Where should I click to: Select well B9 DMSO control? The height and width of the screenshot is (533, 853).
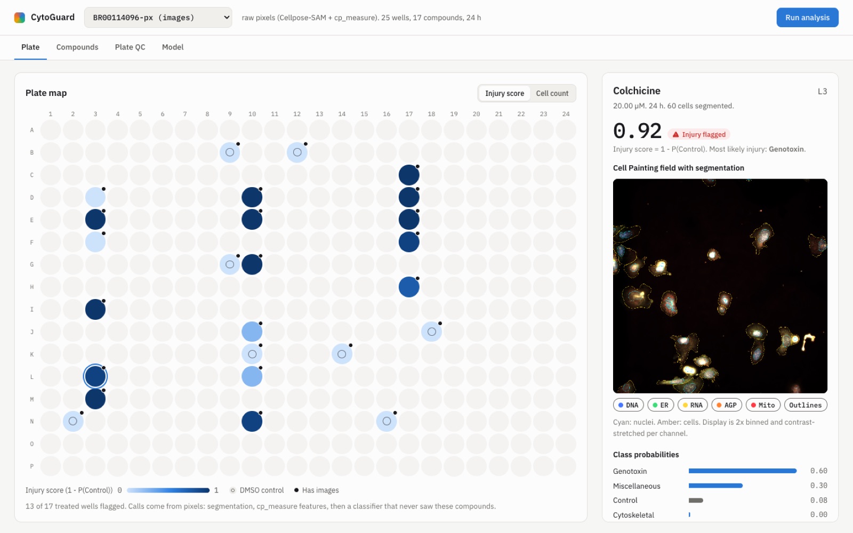(x=230, y=152)
